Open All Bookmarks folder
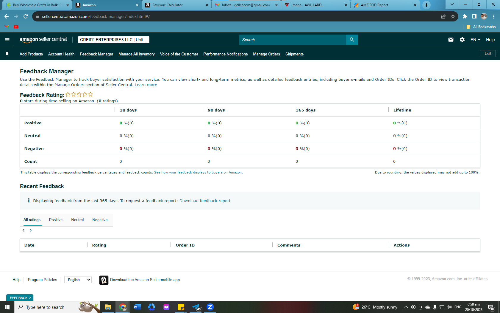The width and height of the screenshot is (500, 313). click(481, 27)
